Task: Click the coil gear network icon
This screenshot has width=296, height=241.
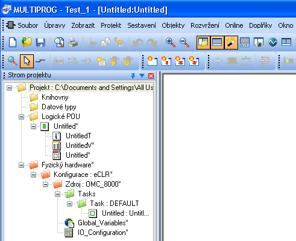Action: click(128, 61)
